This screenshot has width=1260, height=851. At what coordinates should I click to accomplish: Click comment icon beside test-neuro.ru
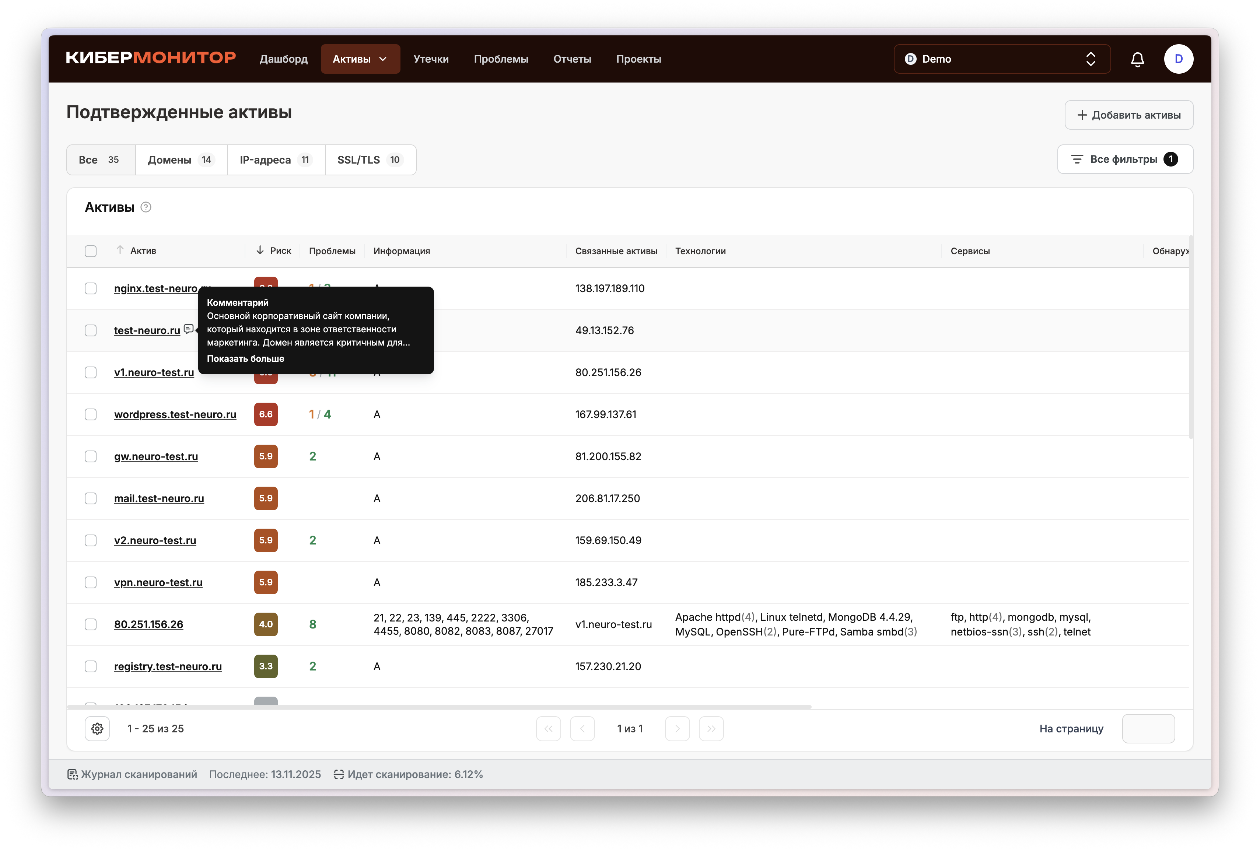click(x=188, y=329)
